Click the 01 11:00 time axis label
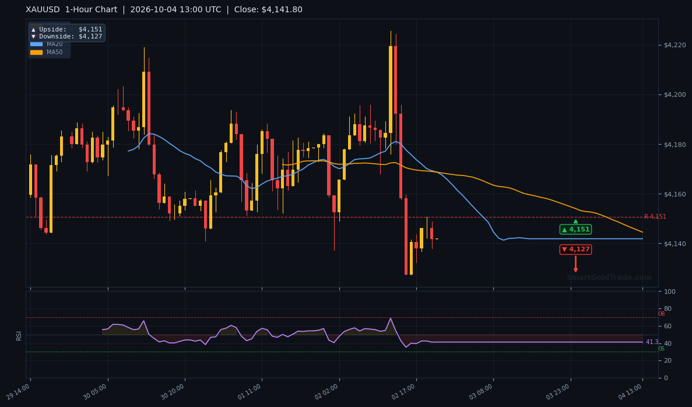Image resolution: width=692 pixels, height=407 pixels. 250,392
